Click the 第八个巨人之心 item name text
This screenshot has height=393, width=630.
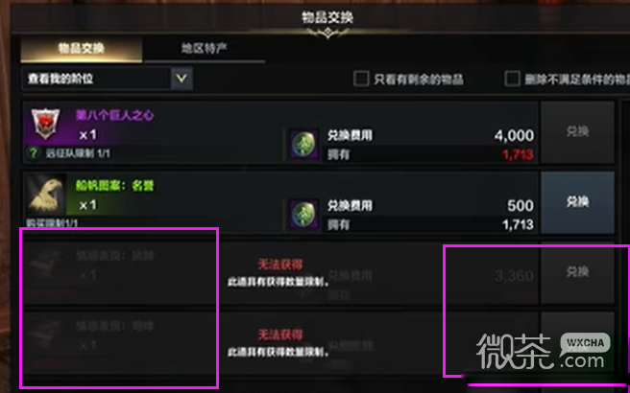coord(114,115)
